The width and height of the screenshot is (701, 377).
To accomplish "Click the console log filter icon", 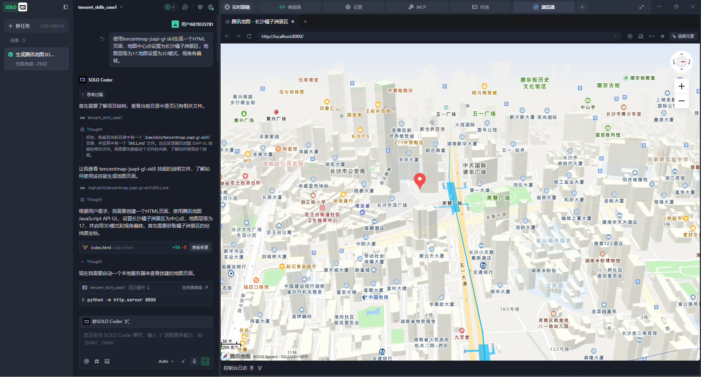I will click(x=260, y=368).
